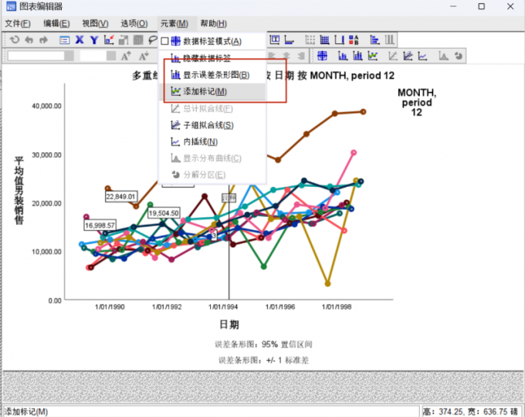Expand the font size combo box arrow
The height and width of the screenshot is (417, 525).
[111, 56]
